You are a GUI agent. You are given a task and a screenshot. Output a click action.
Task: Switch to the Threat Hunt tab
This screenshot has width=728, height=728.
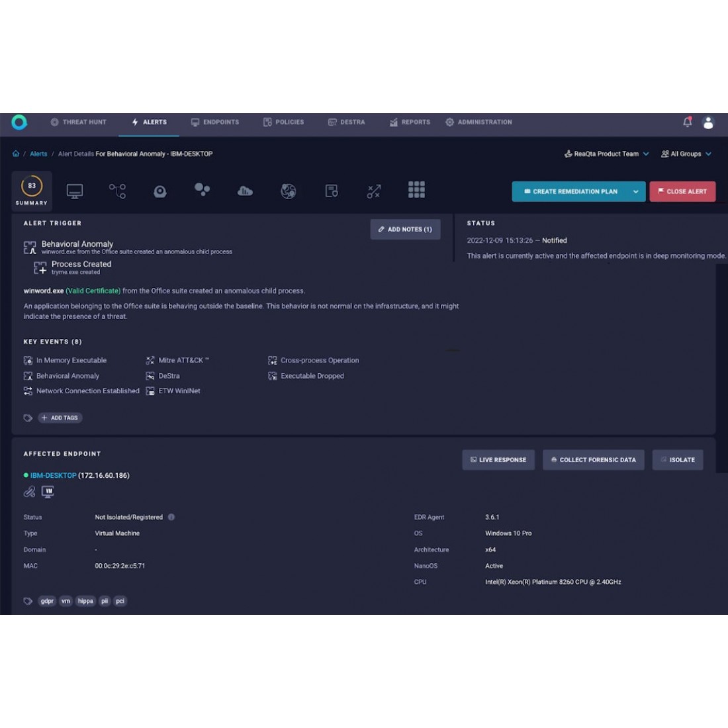click(78, 122)
